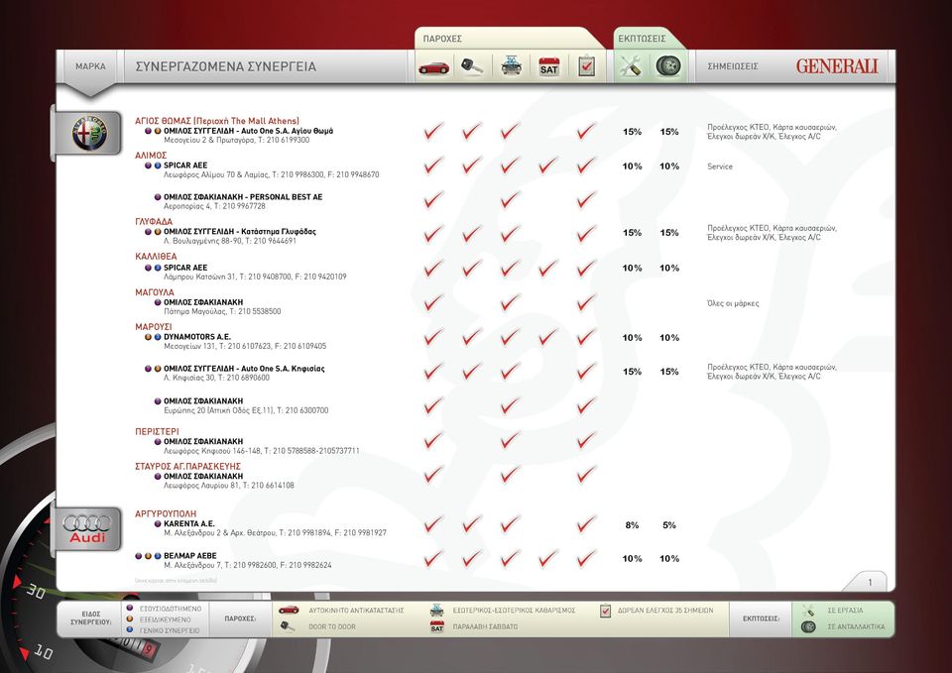
Task: Select the Audi brand logo
Action: click(x=87, y=528)
